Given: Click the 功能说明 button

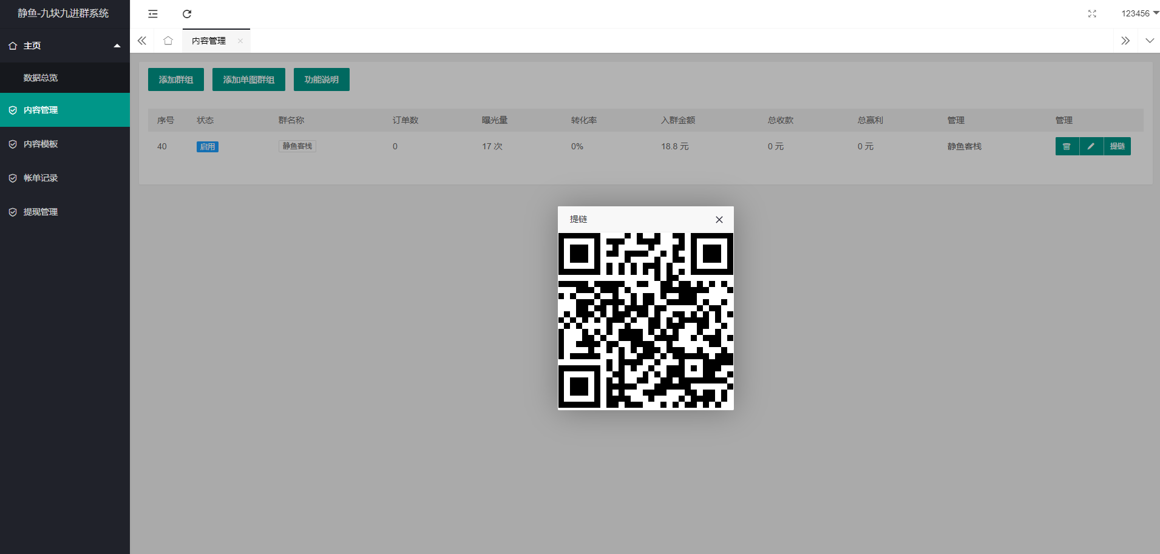Looking at the screenshot, I should [322, 79].
